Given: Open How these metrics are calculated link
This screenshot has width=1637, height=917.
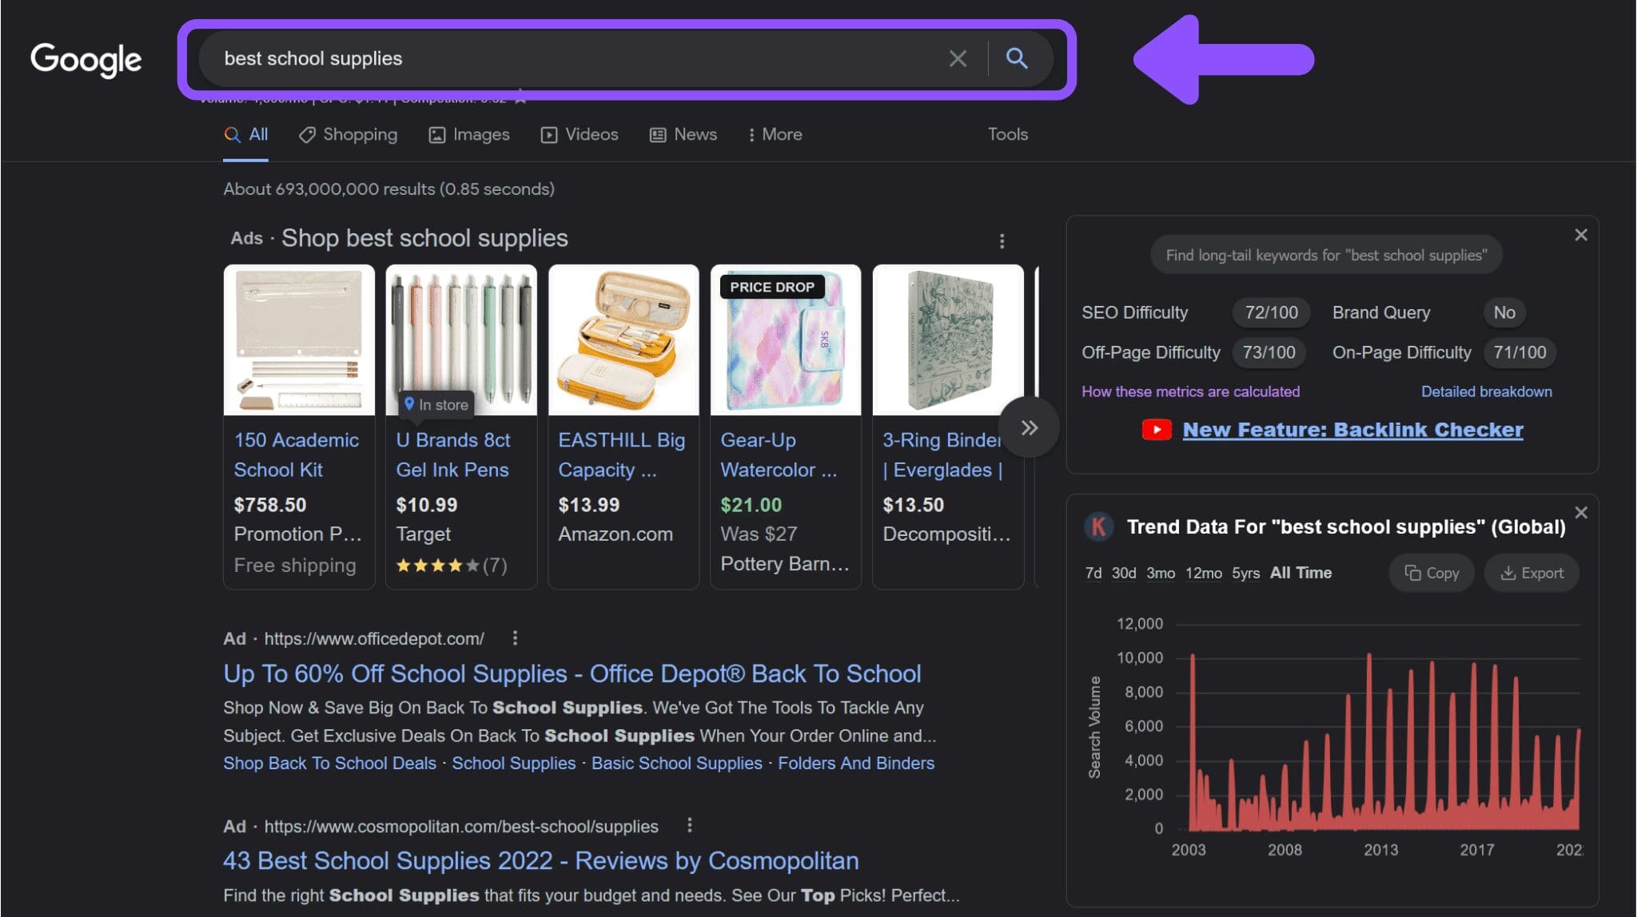Looking at the screenshot, I should tap(1190, 391).
